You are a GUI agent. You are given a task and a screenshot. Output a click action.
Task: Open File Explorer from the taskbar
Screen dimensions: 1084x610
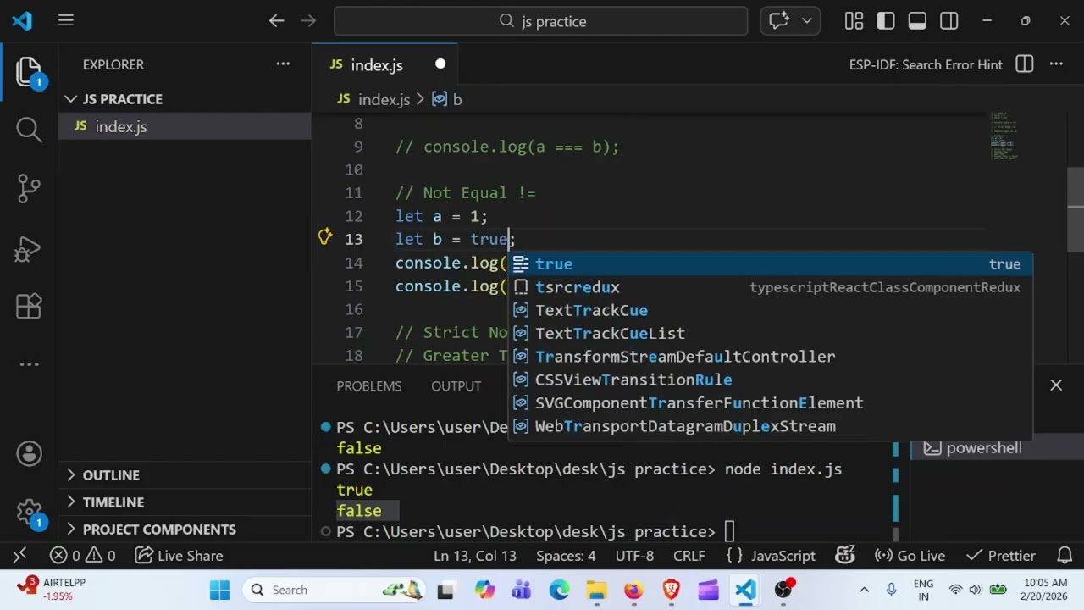pyautogui.click(x=597, y=590)
